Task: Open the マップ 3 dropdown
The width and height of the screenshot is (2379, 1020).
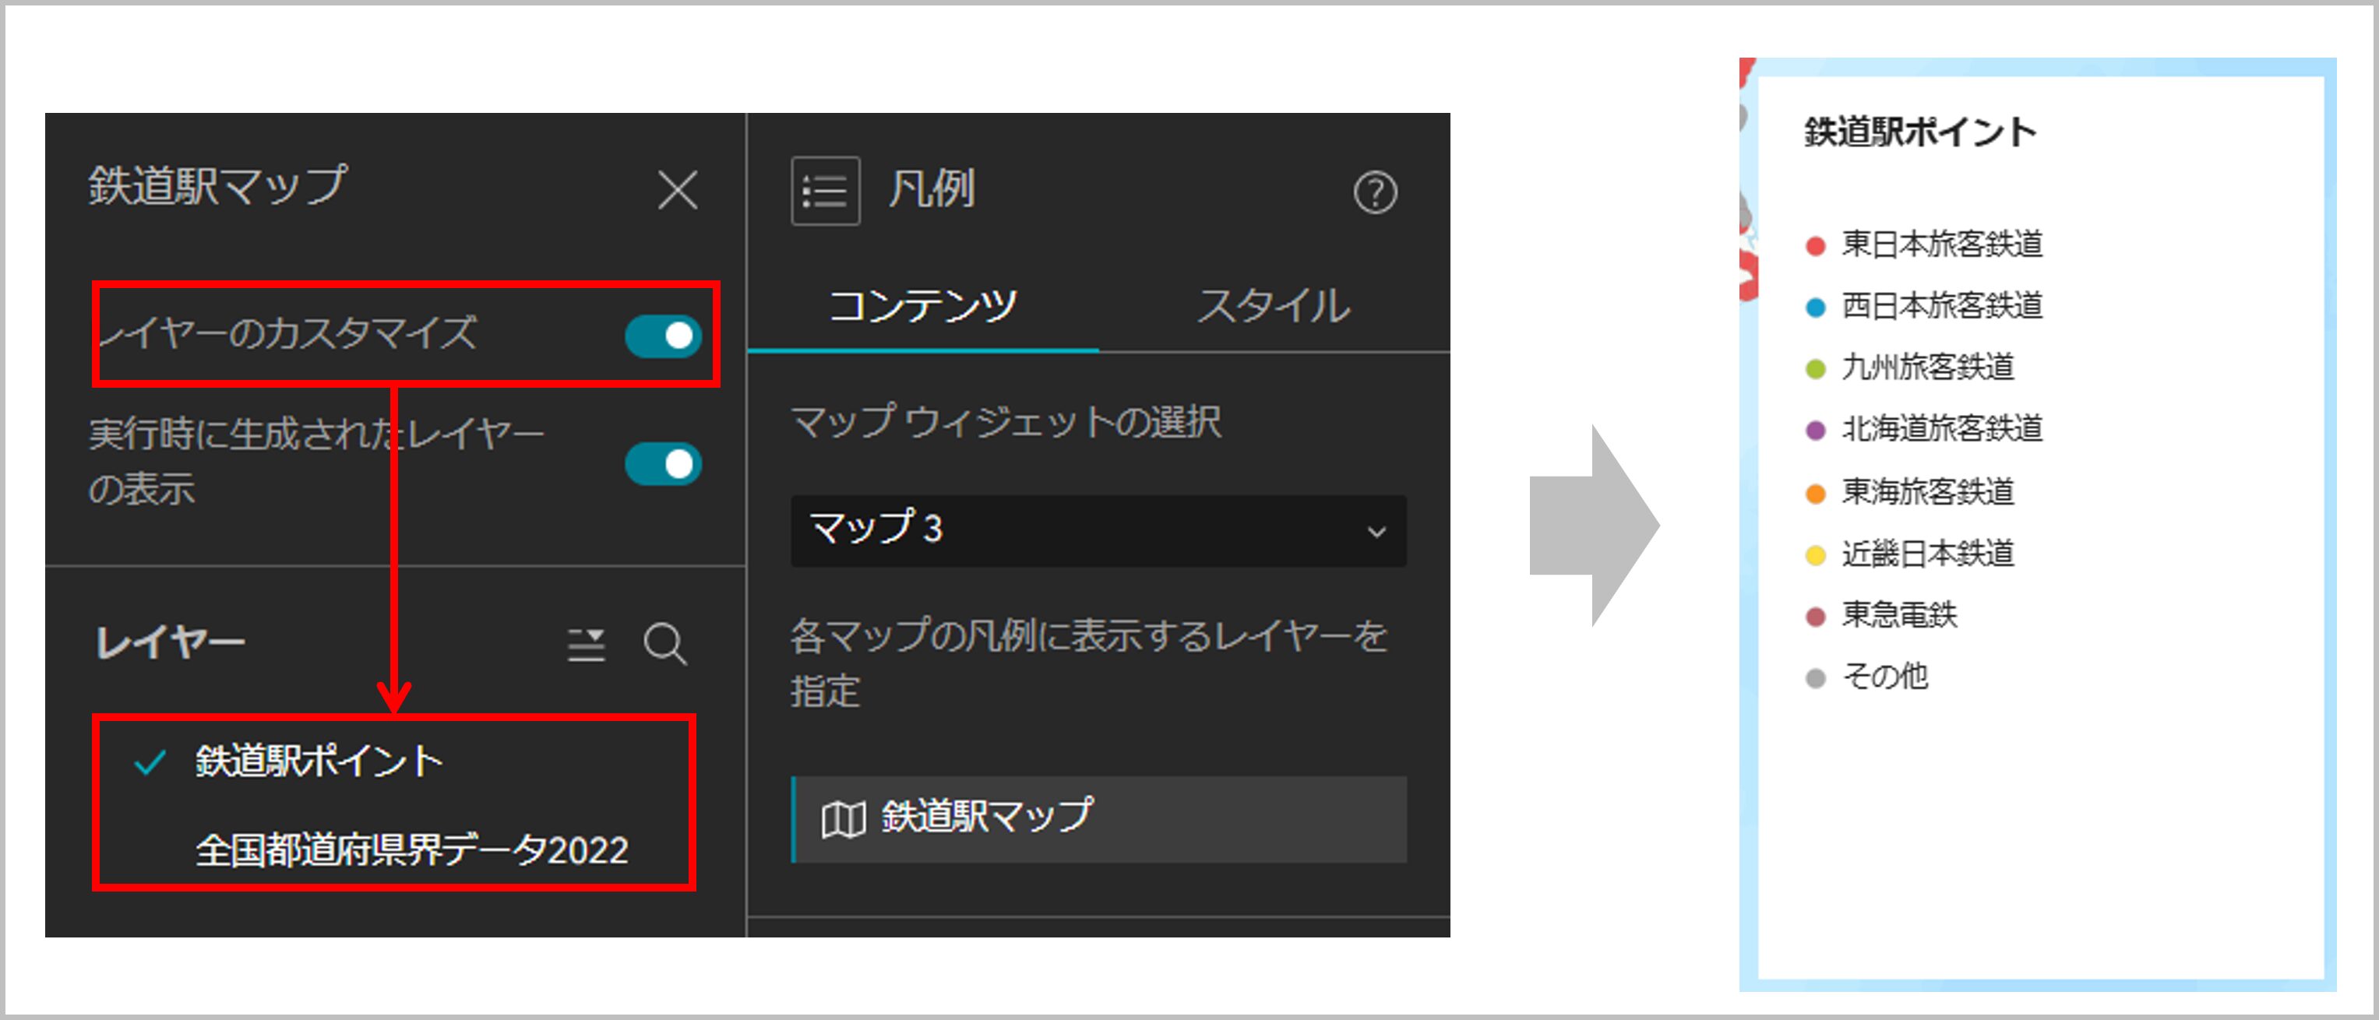Action: tap(1098, 531)
